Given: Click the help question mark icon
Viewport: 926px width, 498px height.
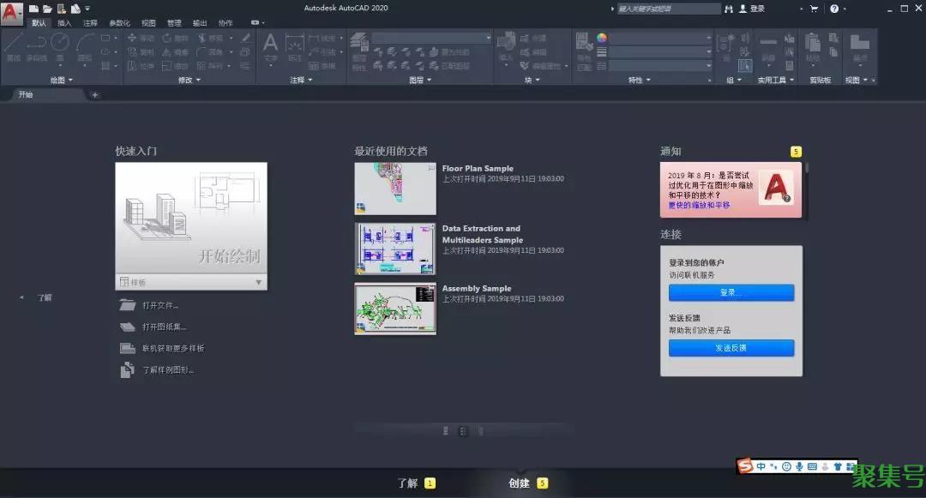Looking at the screenshot, I should tap(833, 9).
